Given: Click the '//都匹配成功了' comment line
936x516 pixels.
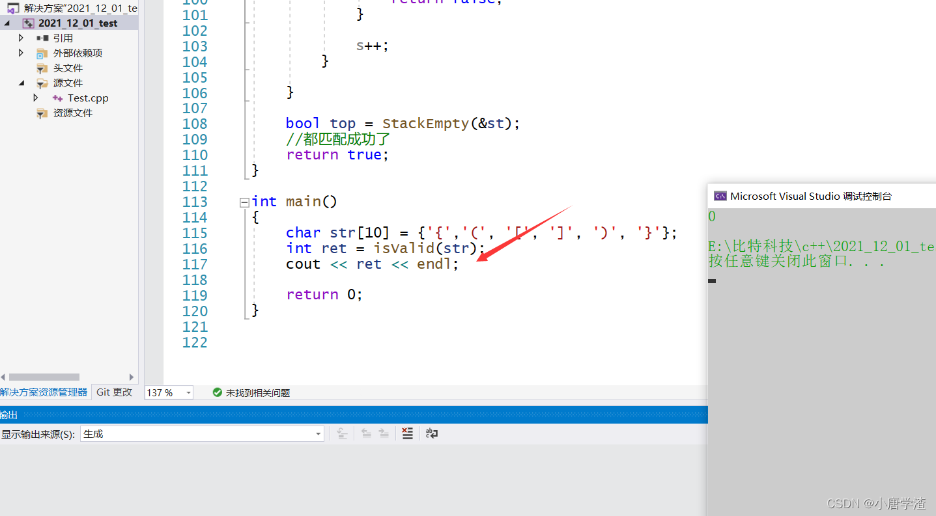Looking at the screenshot, I should coord(338,139).
